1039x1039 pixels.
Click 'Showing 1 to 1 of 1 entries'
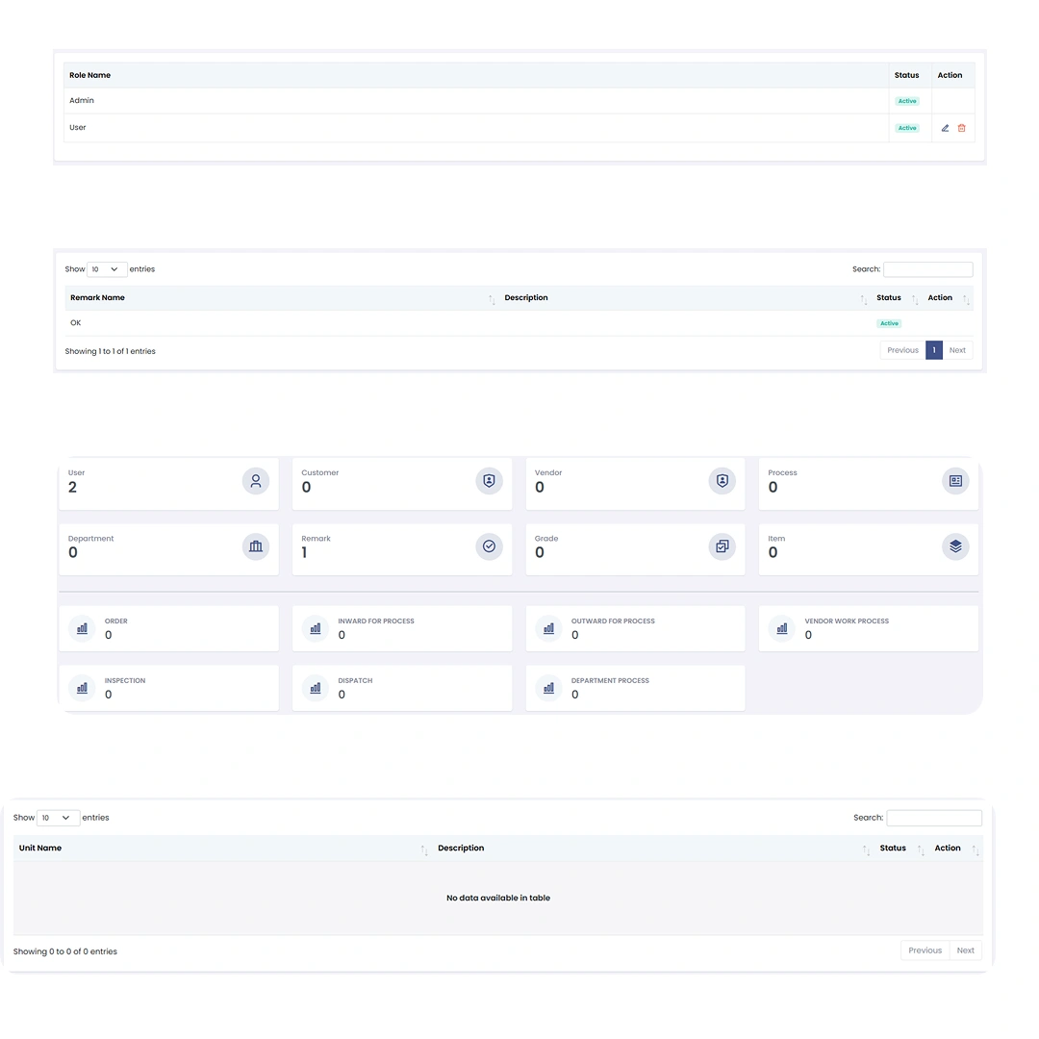pos(110,351)
